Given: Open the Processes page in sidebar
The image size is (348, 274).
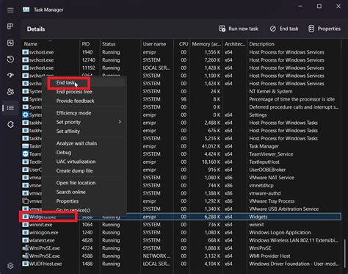Looking at the screenshot, I should point(10,26).
